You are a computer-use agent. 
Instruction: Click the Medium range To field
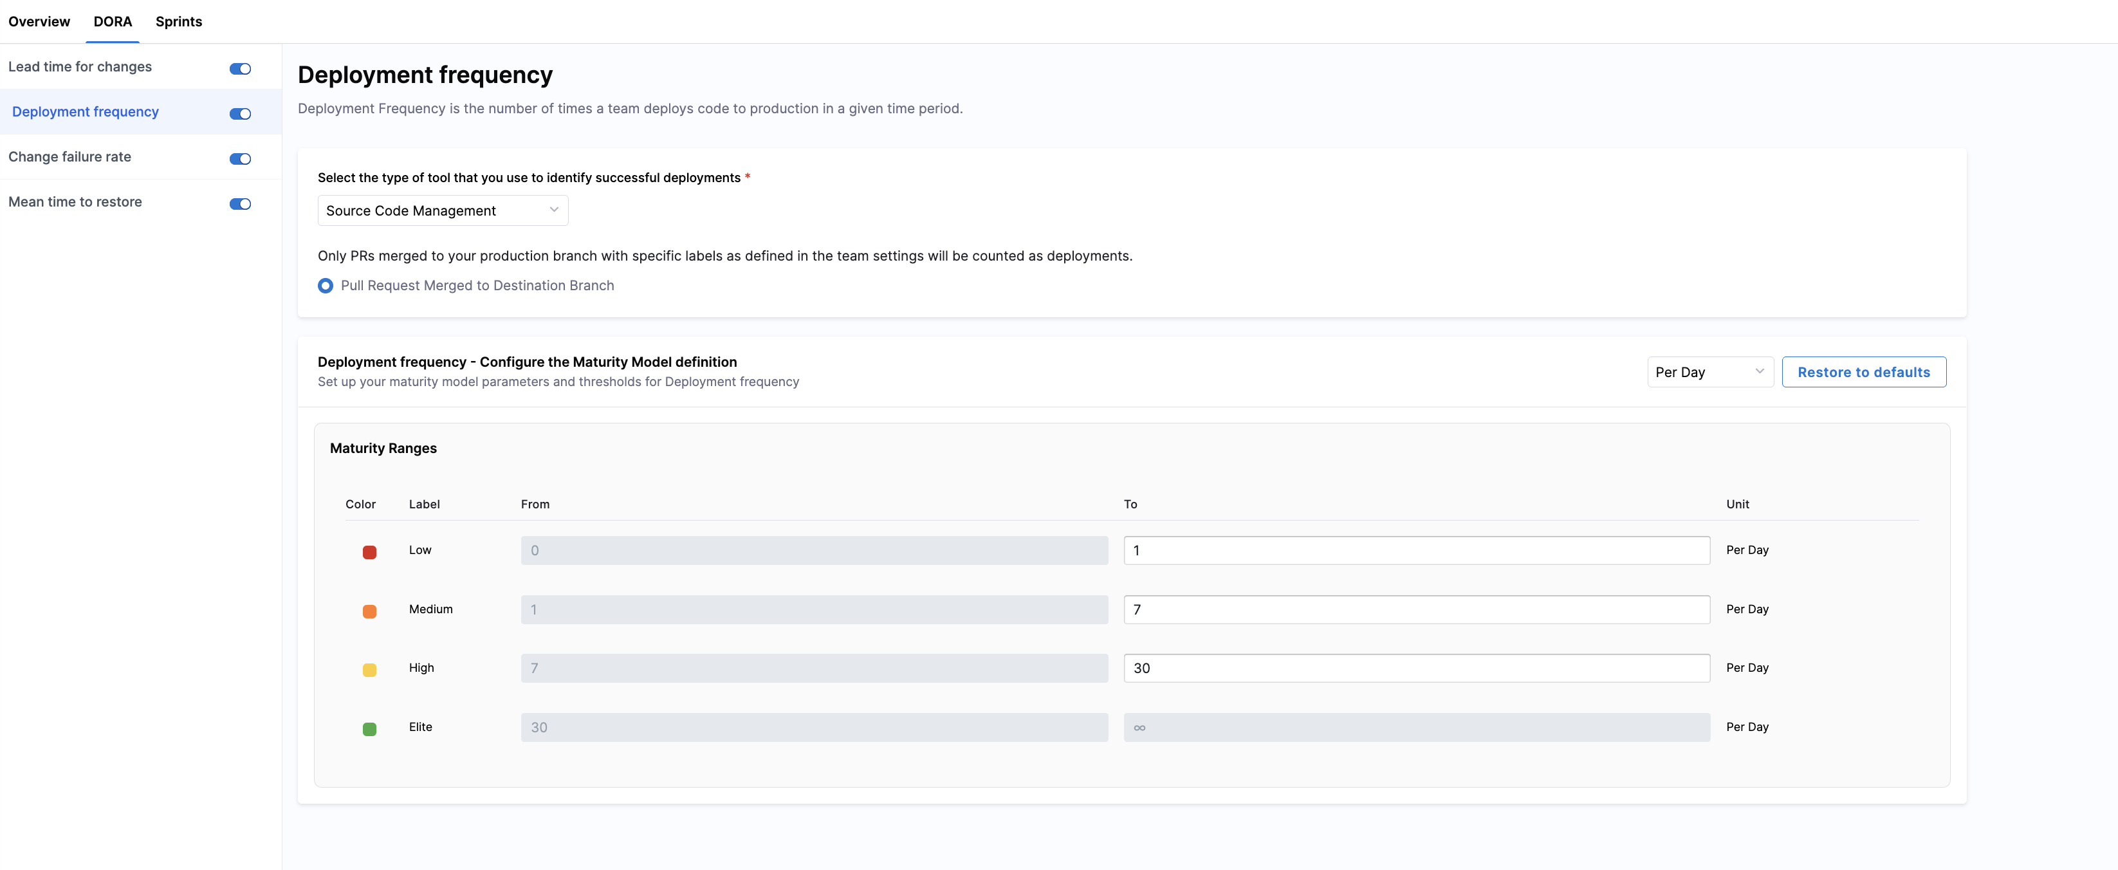[x=1416, y=609]
